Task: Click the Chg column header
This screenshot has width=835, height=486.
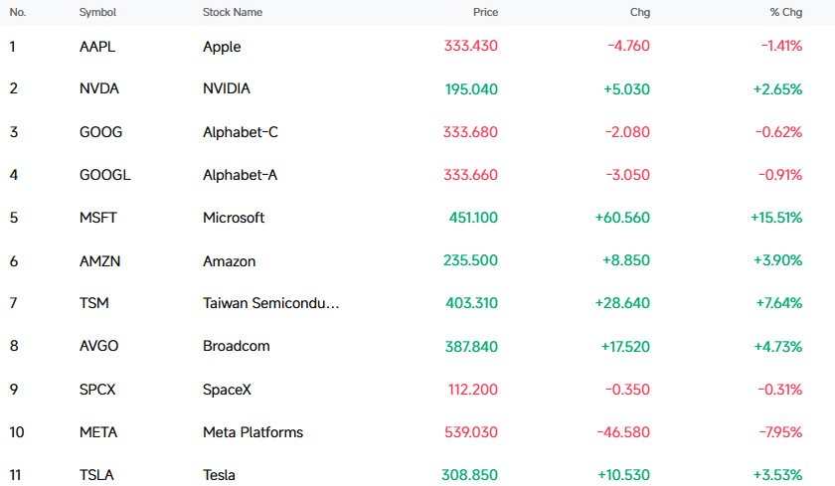Action: pos(640,12)
